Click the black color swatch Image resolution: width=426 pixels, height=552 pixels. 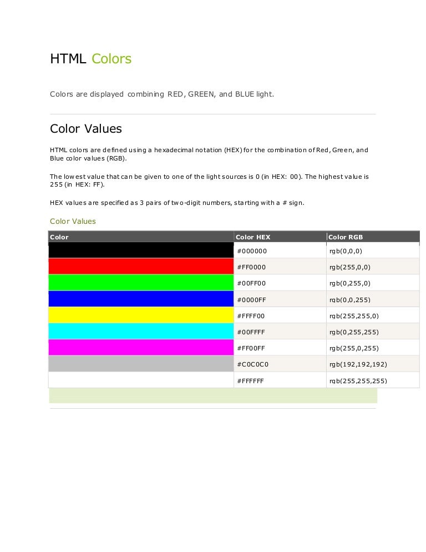141,250
